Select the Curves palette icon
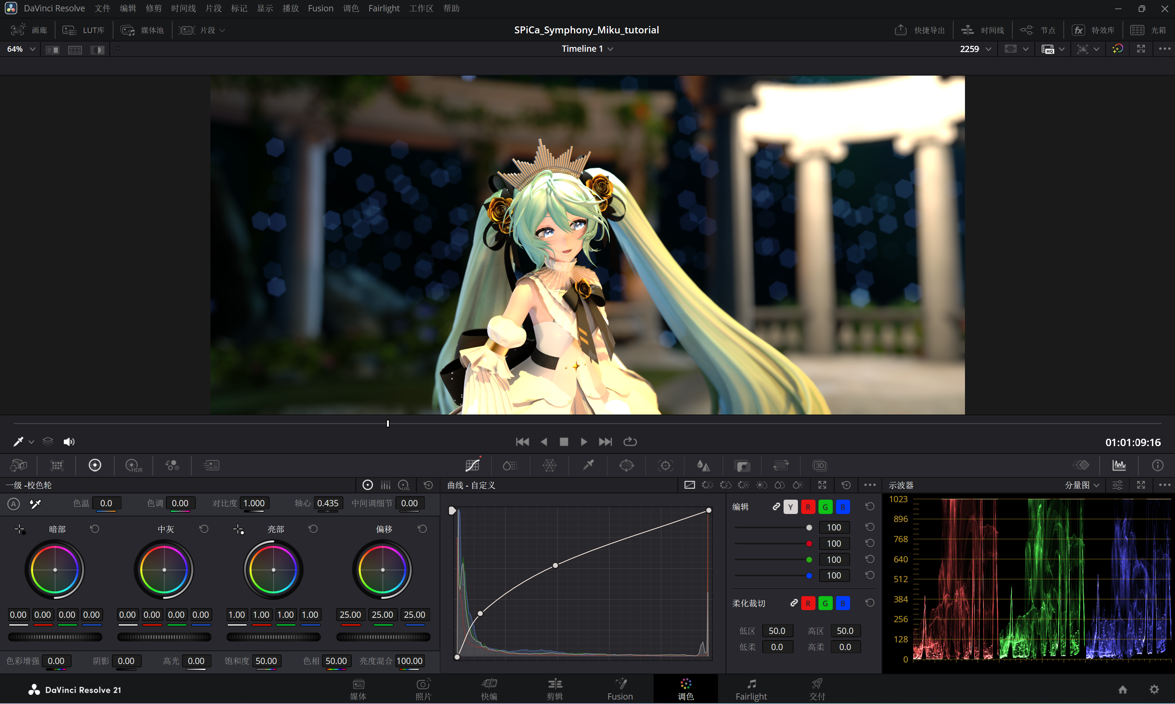The image size is (1175, 704). coord(472,466)
